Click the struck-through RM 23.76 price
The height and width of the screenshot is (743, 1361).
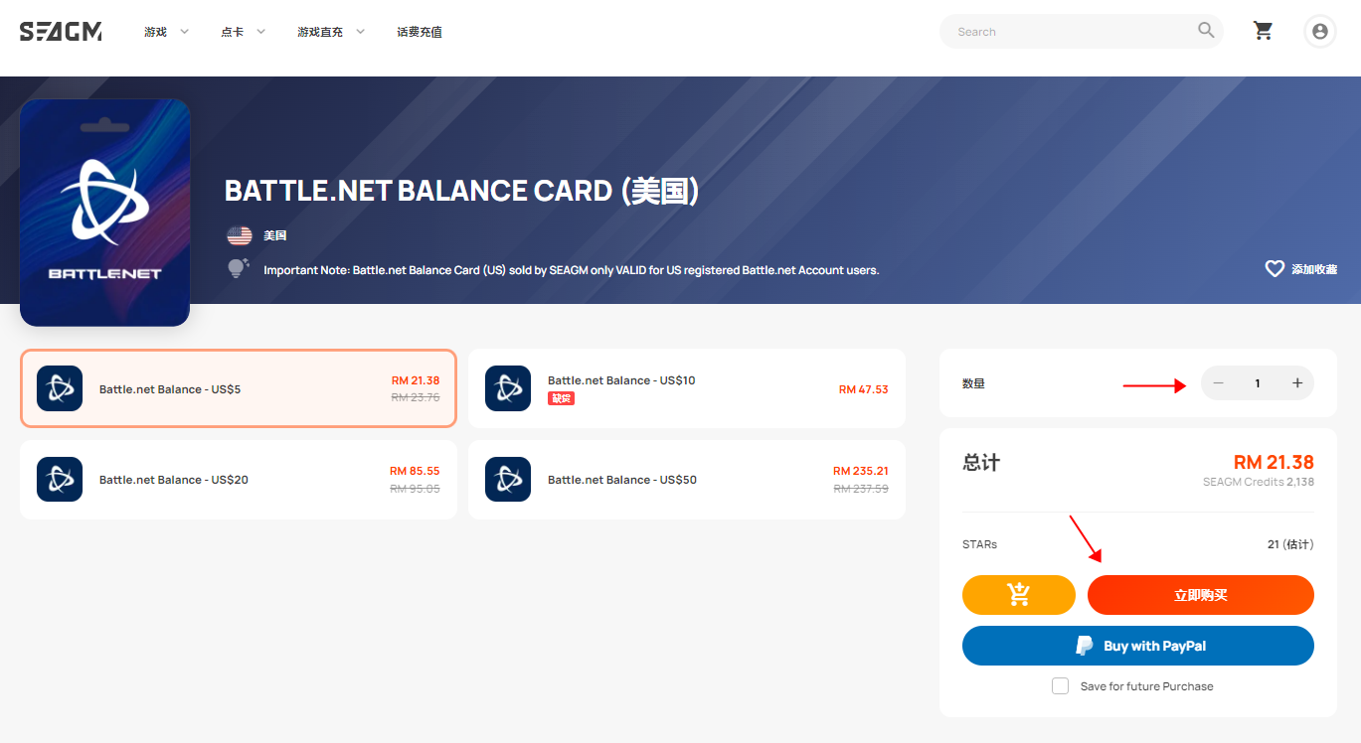tap(415, 397)
